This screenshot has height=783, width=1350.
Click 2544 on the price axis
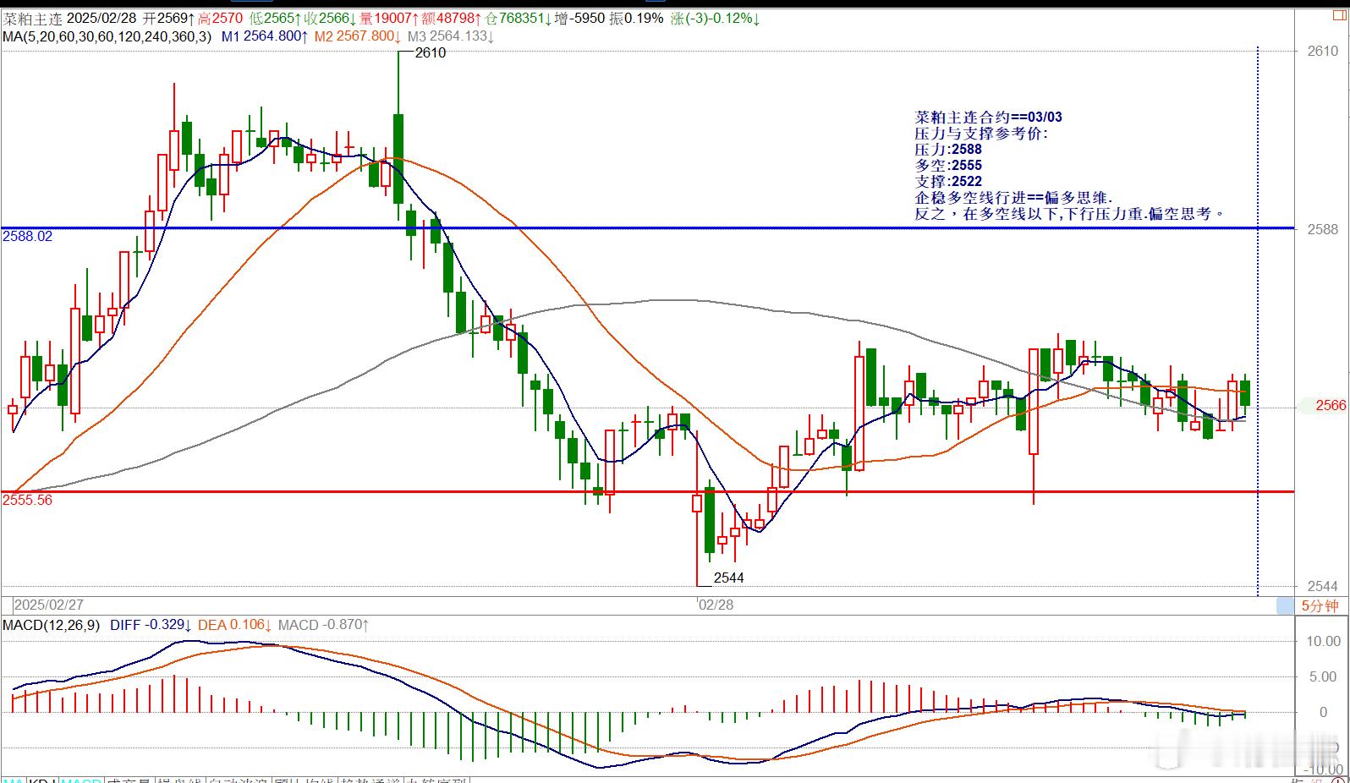point(1323,586)
